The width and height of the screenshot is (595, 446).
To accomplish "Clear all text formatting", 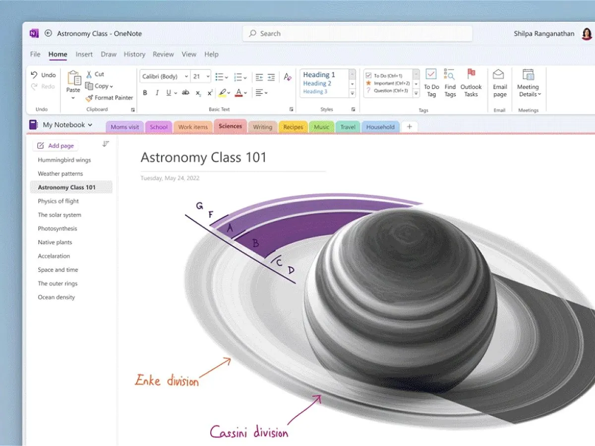I will pyautogui.click(x=288, y=77).
